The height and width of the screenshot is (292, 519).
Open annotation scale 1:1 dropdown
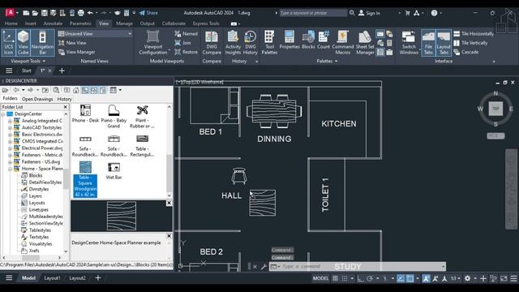(x=456, y=278)
